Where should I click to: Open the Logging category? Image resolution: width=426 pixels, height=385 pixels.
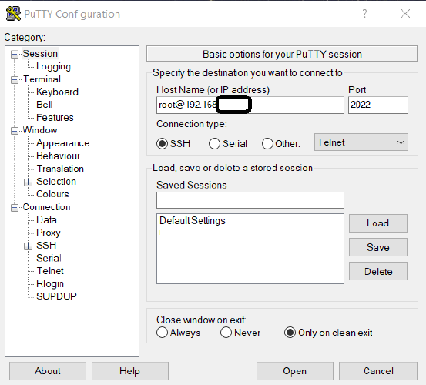pos(53,66)
